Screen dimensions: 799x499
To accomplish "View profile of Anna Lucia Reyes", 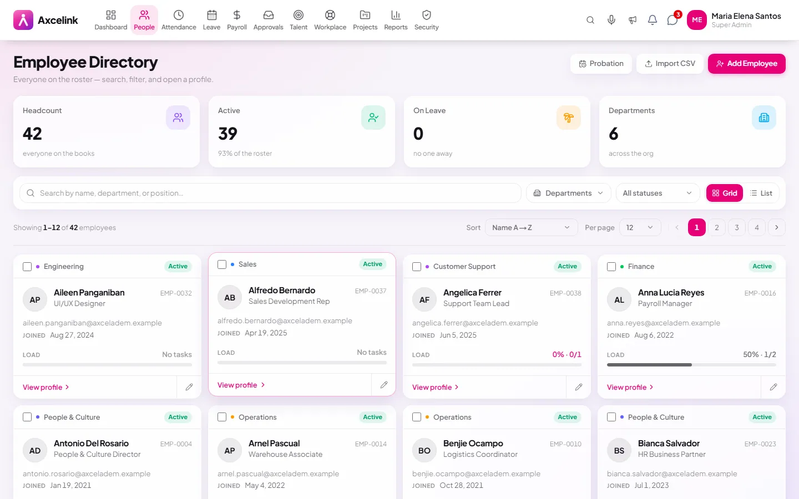I will point(630,387).
